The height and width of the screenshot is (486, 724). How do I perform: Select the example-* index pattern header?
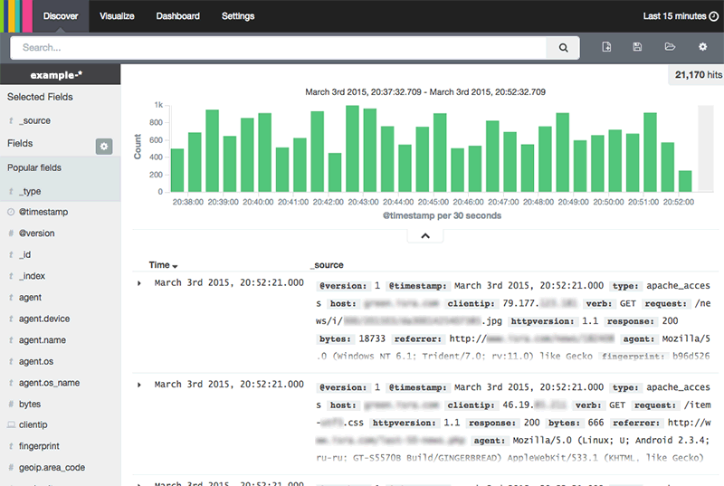pyautogui.click(x=60, y=75)
